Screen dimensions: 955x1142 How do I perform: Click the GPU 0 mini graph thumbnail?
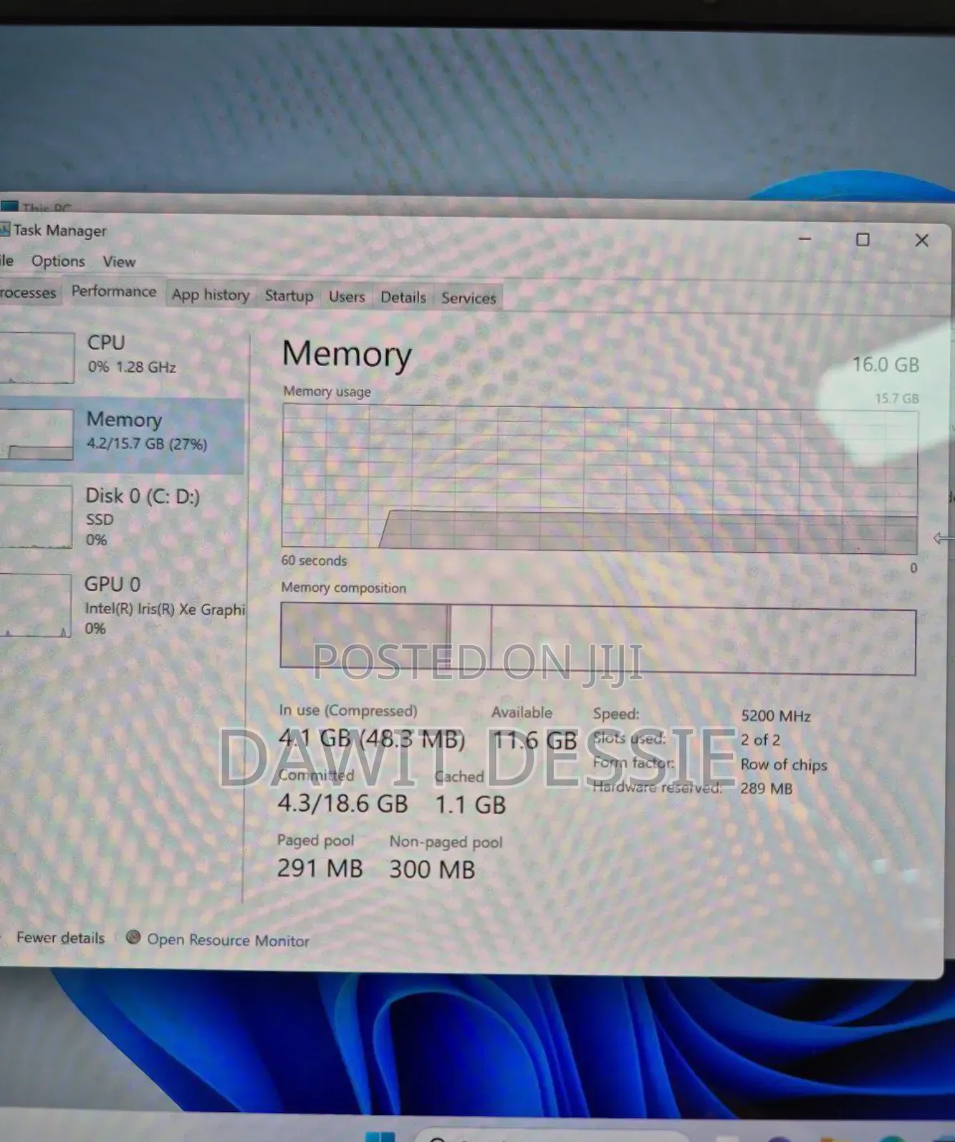pyautogui.click(x=35, y=605)
